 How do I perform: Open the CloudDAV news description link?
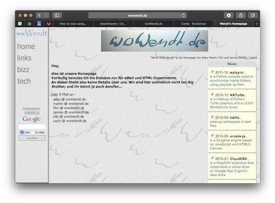[232, 169]
